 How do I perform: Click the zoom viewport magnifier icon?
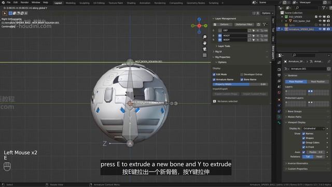pos(204,37)
